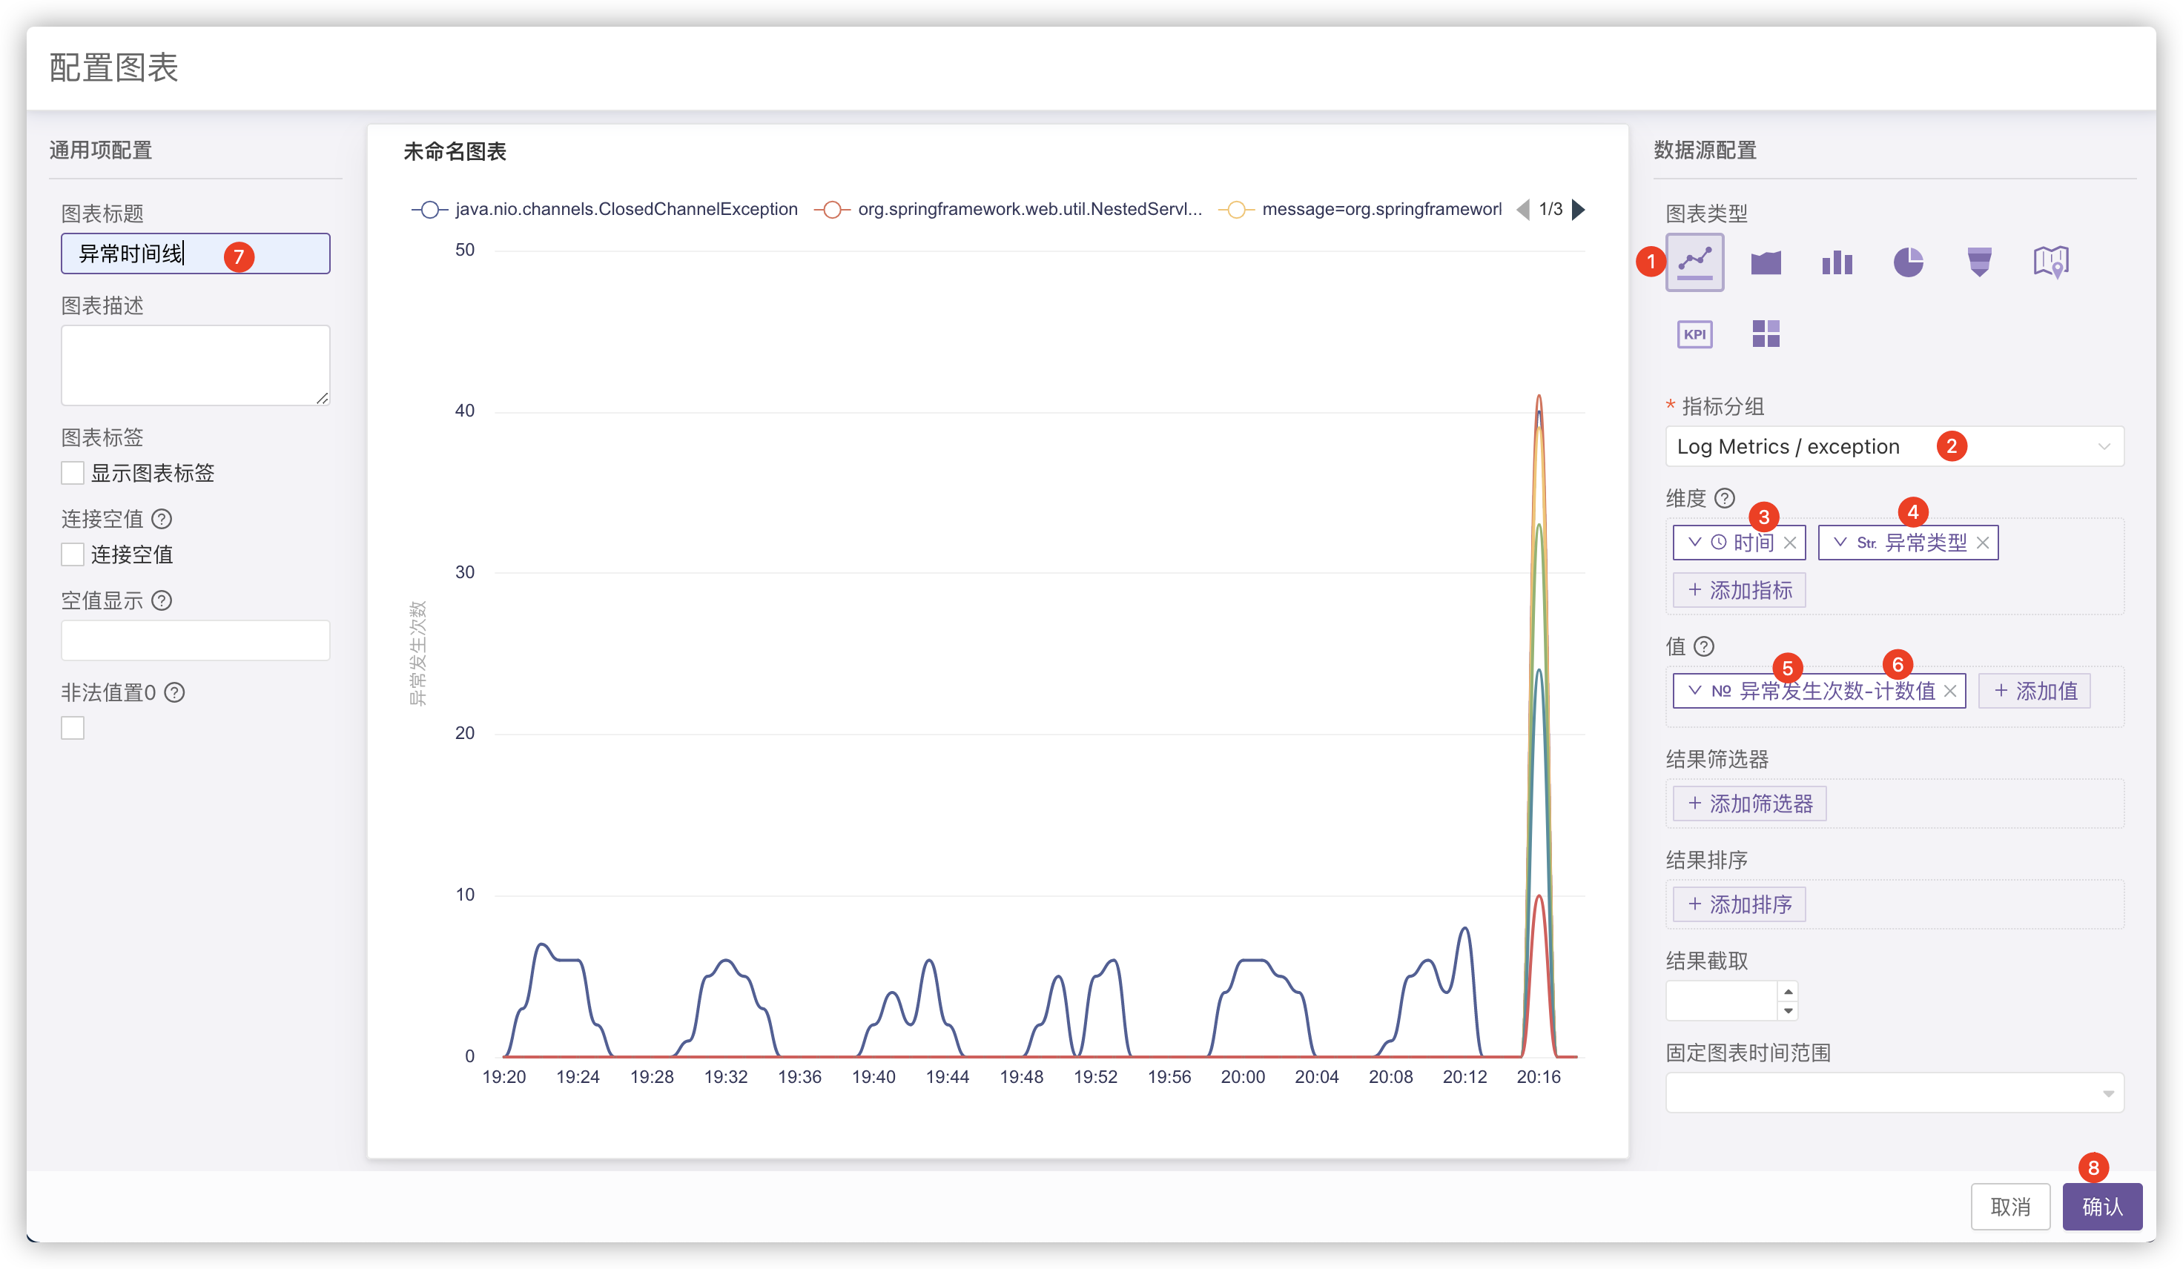Check the 非法值置0 checkbox

pyautogui.click(x=73, y=728)
